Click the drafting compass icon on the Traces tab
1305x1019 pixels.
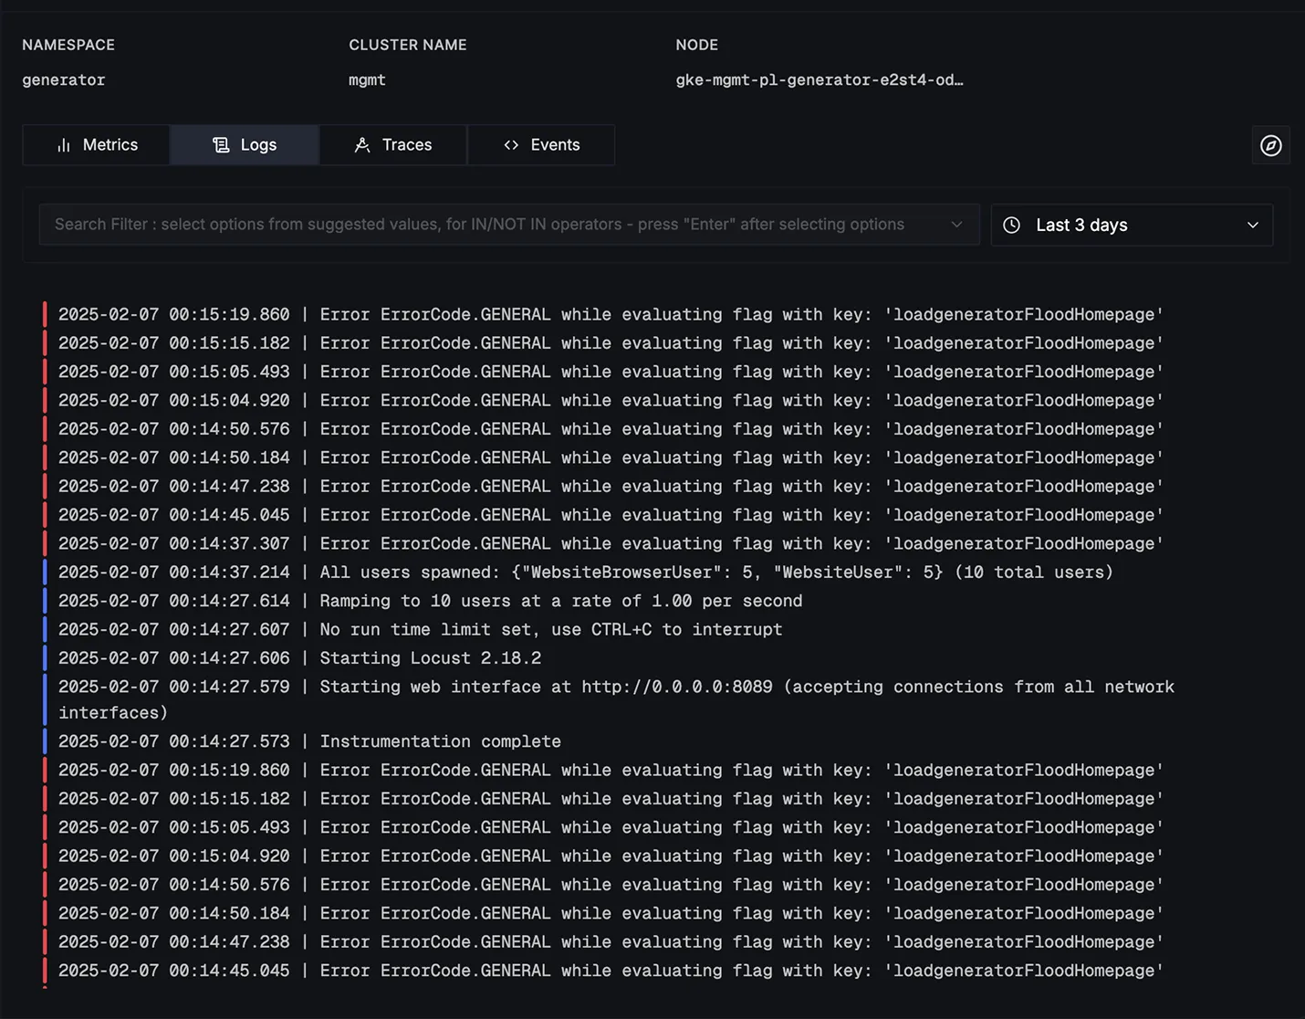click(361, 144)
